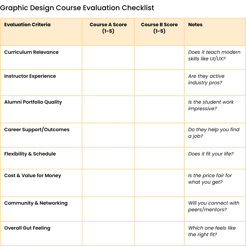Click the Notes column header
Screen dimensions: 246x246
click(195, 25)
